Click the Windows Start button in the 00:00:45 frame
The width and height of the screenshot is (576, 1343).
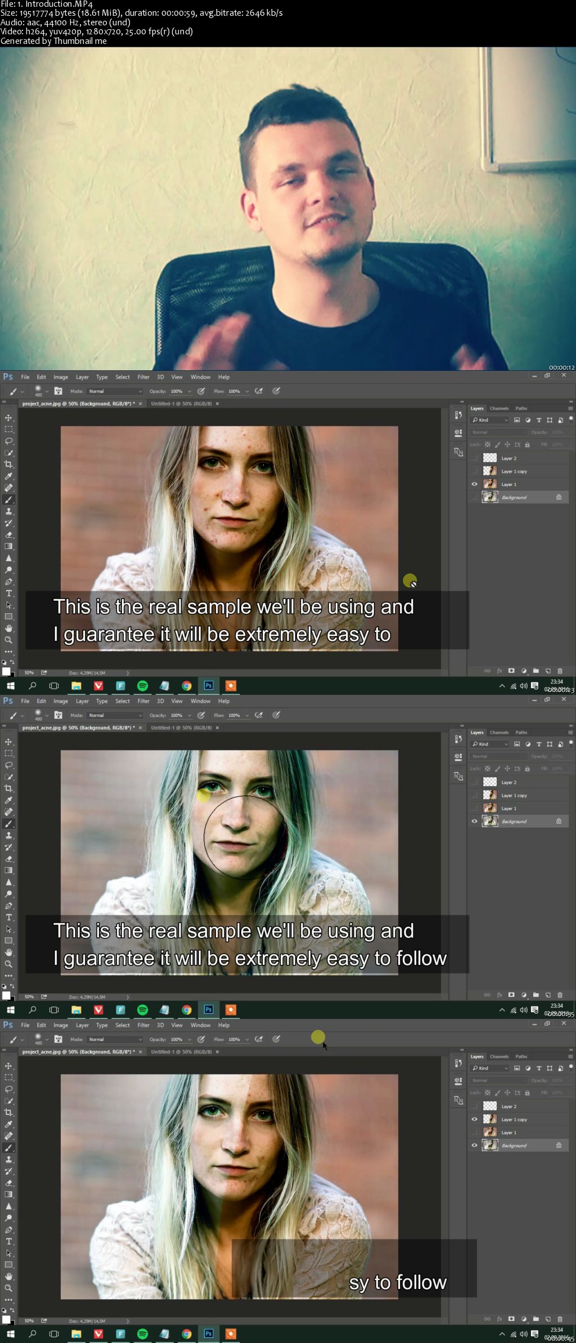11,1334
